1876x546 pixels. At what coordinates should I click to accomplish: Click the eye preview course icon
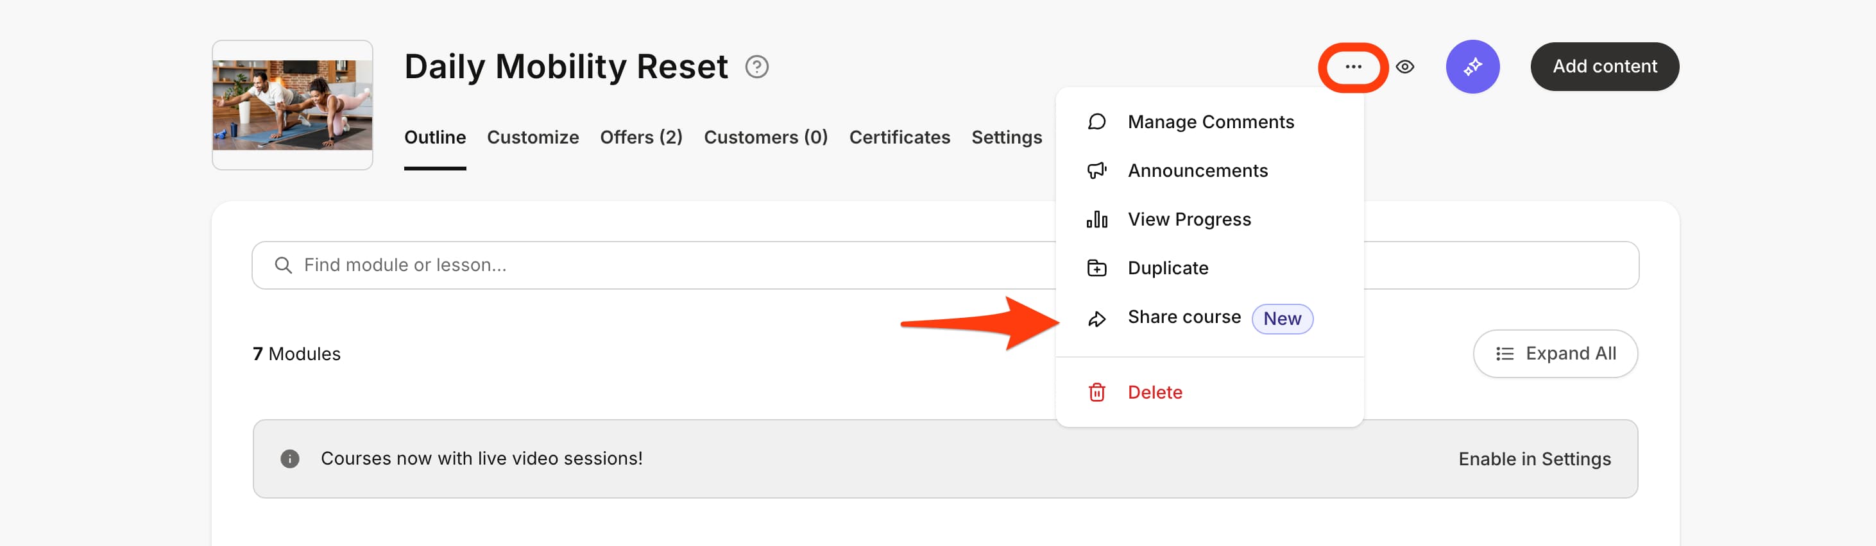tap(1405, 67)
